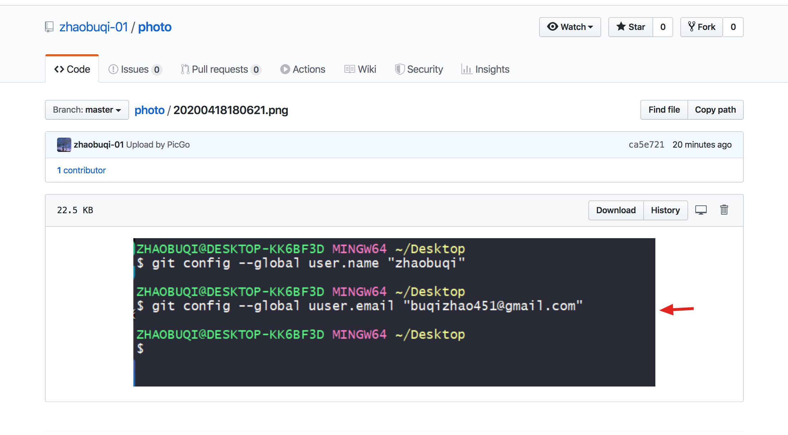Screen dimensions: 788x435
Task: Select the Security shield icon
Action: (400, 69)
